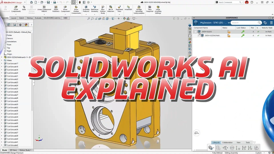Toggle Instant3D tool
274x154 pixels.
point(128,8)
